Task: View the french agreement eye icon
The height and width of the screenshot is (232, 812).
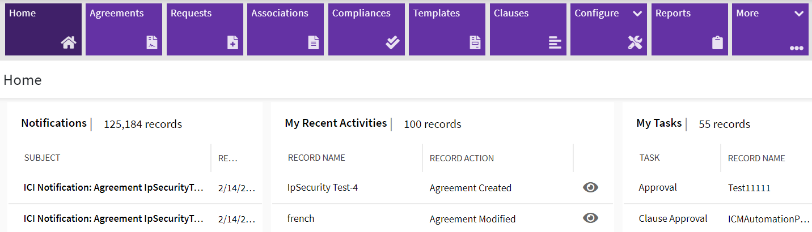Action: pos(590,218)
